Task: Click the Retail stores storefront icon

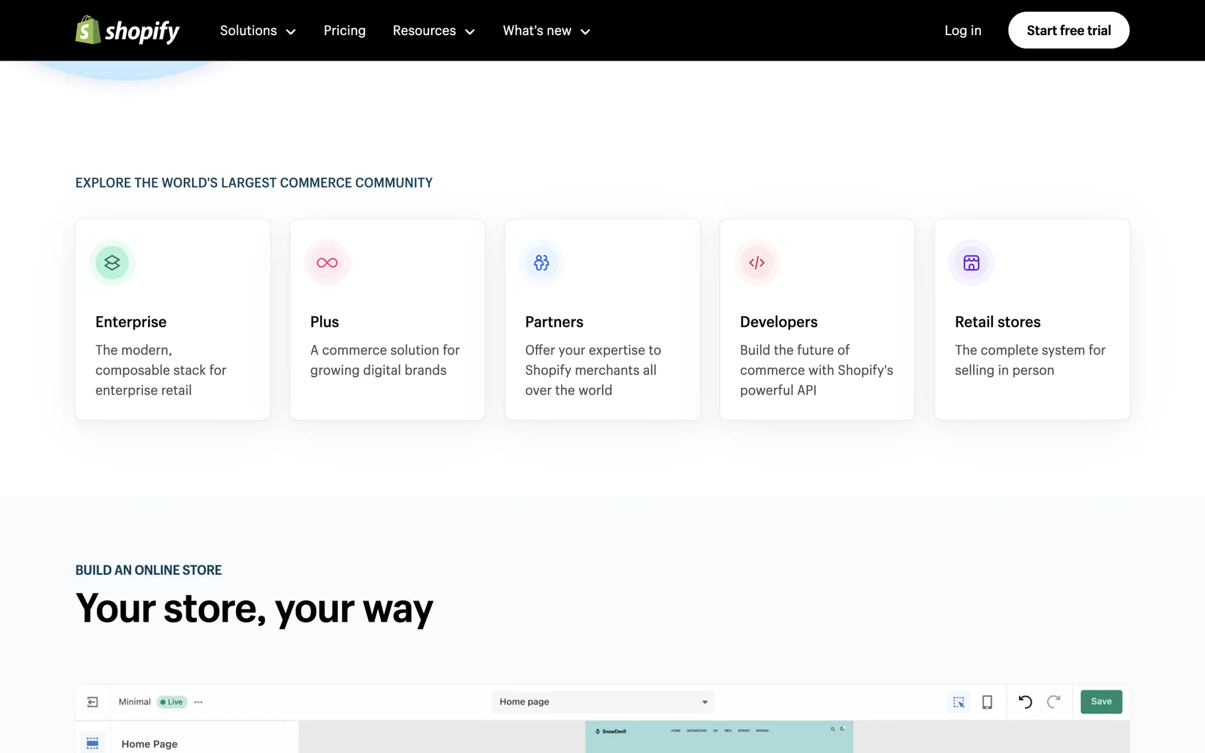Action: coord(971,262)
